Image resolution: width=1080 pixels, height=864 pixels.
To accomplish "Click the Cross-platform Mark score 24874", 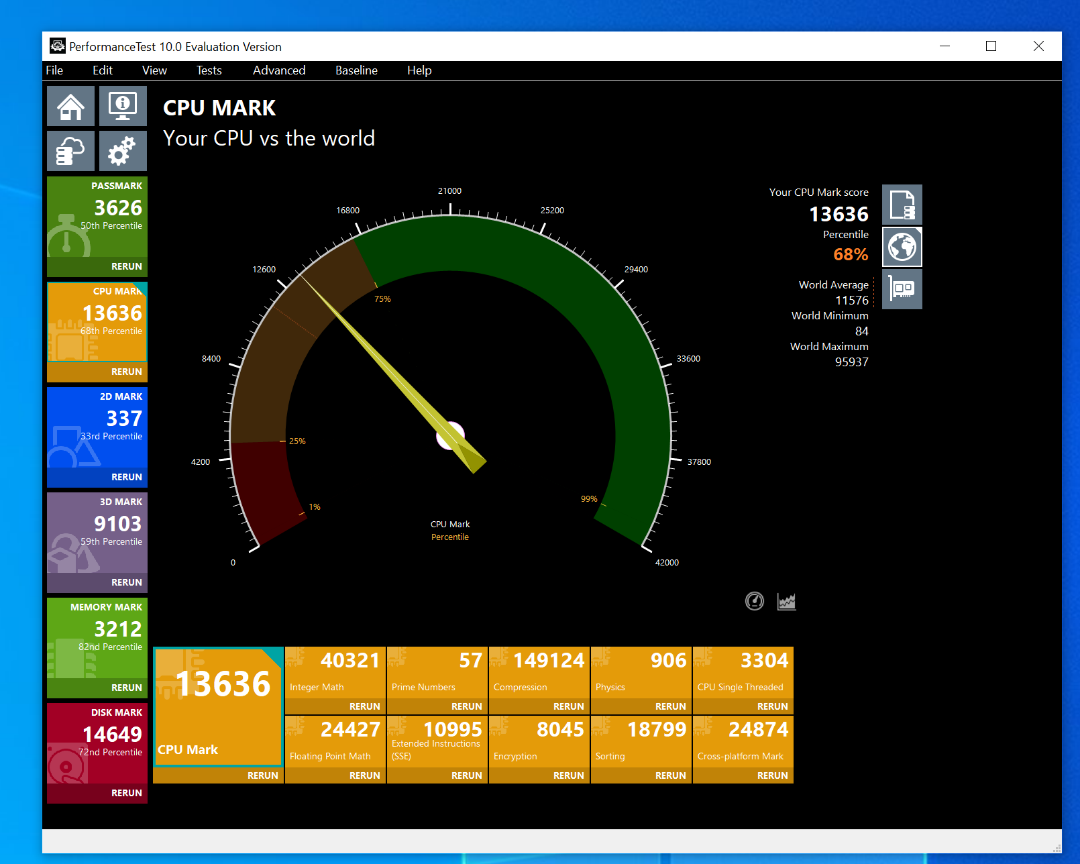I will [759, 729].
